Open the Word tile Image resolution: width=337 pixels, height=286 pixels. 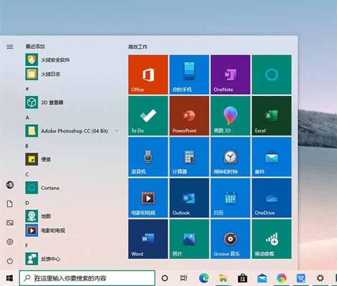148,239
